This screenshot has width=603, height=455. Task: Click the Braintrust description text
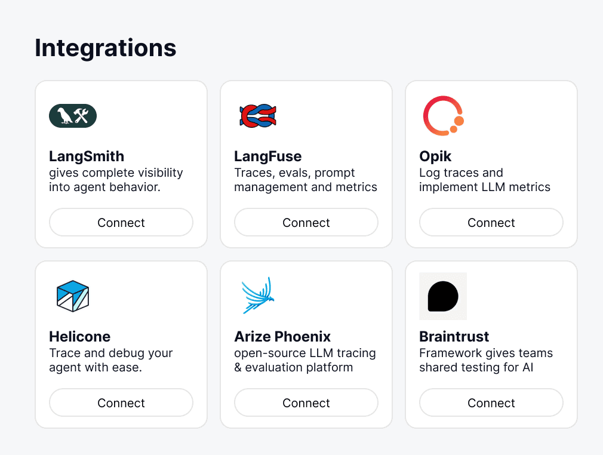click(x=486, y=360)
